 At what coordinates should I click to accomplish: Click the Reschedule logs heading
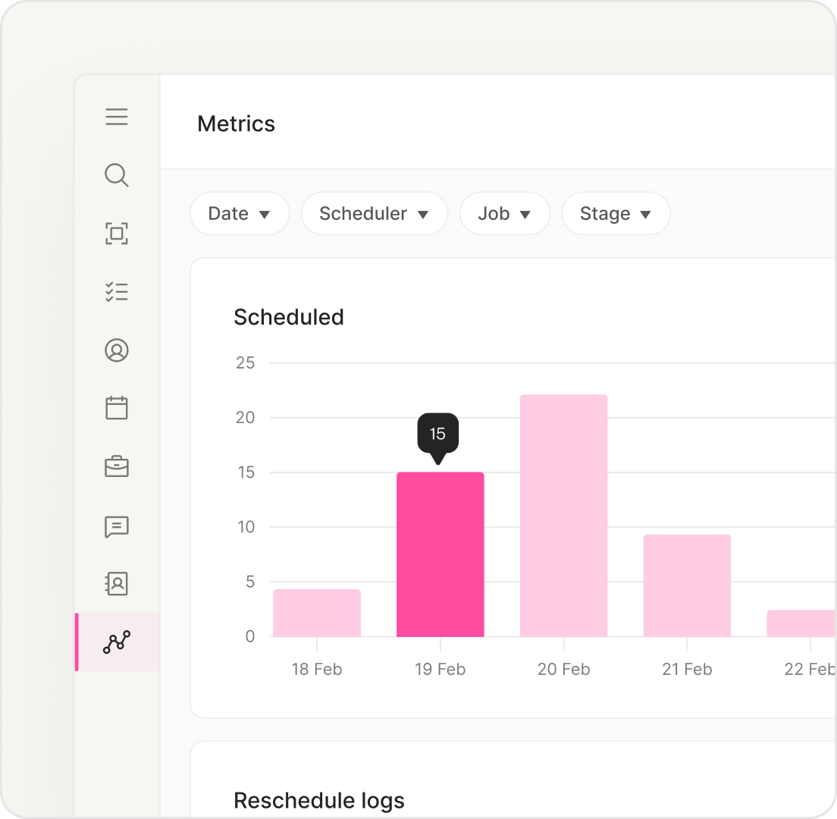coord(319,801)
